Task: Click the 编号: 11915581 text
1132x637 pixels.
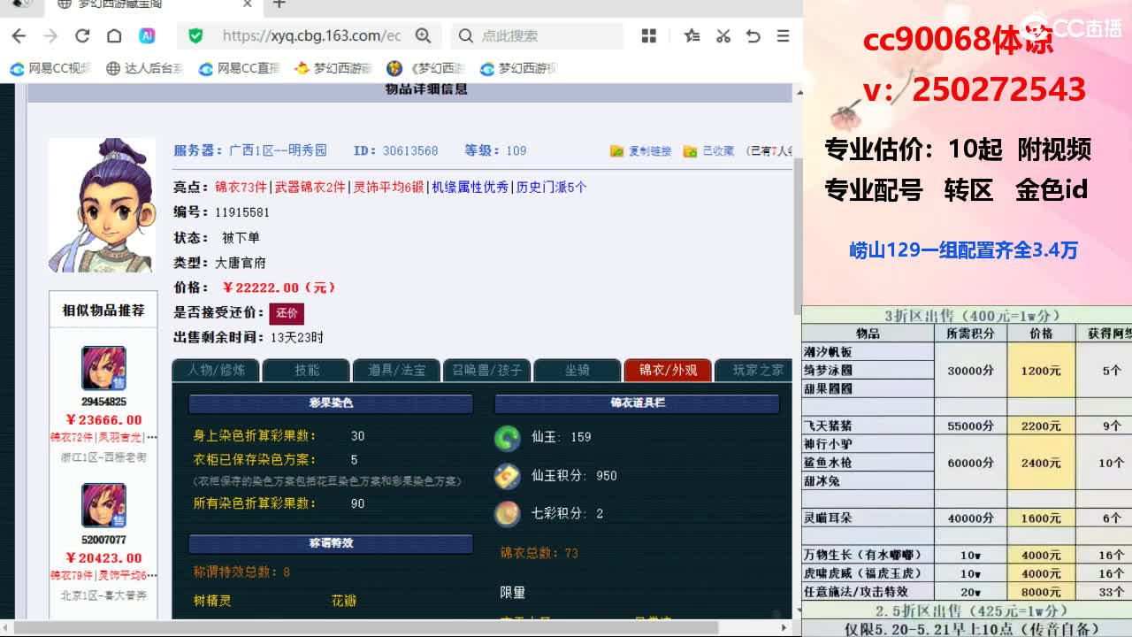Action: click(x=222, y=212)
